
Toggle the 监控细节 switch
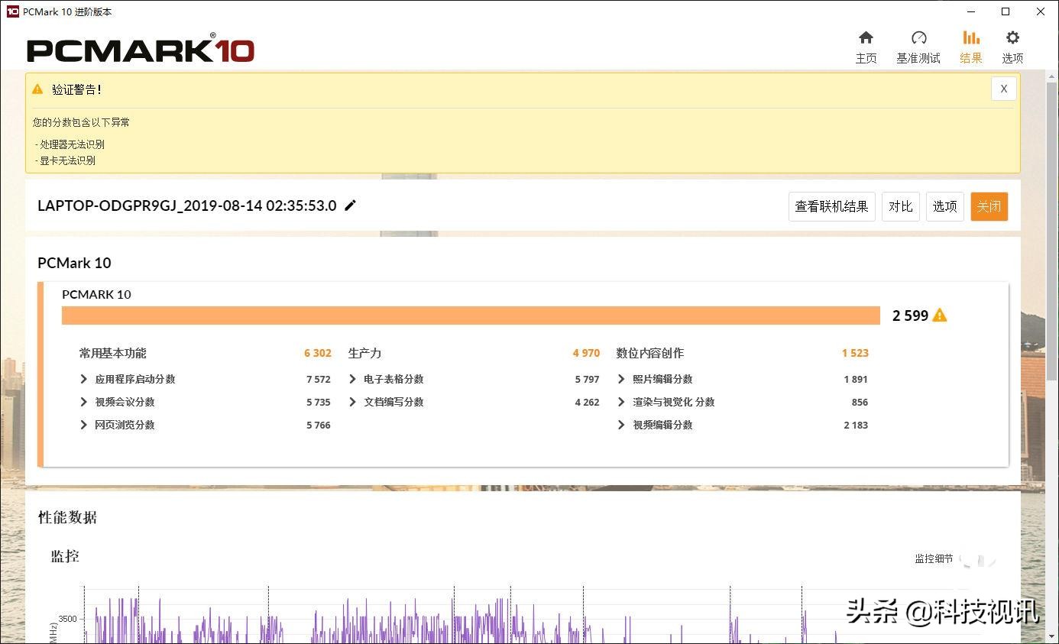[979, 559]
